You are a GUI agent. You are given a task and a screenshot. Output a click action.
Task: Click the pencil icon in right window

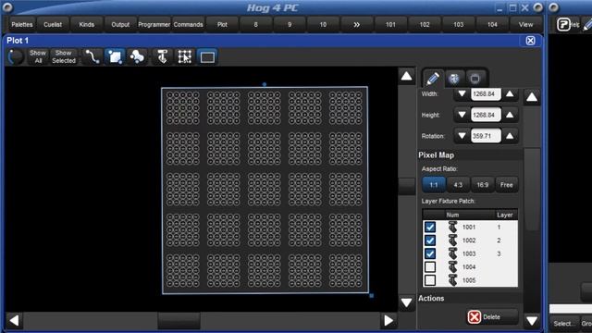[x=587, y=25]
